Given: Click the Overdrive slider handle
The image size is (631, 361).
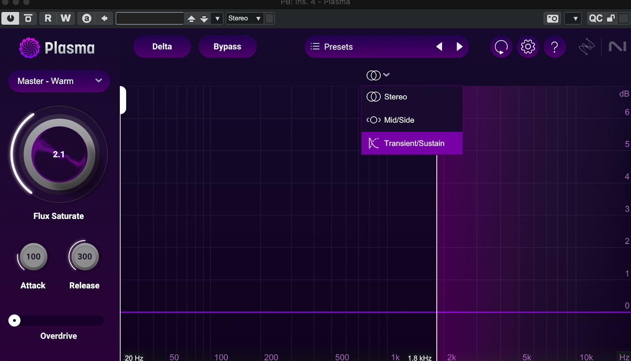Looking at the screenshot, I should click(15, 320).
